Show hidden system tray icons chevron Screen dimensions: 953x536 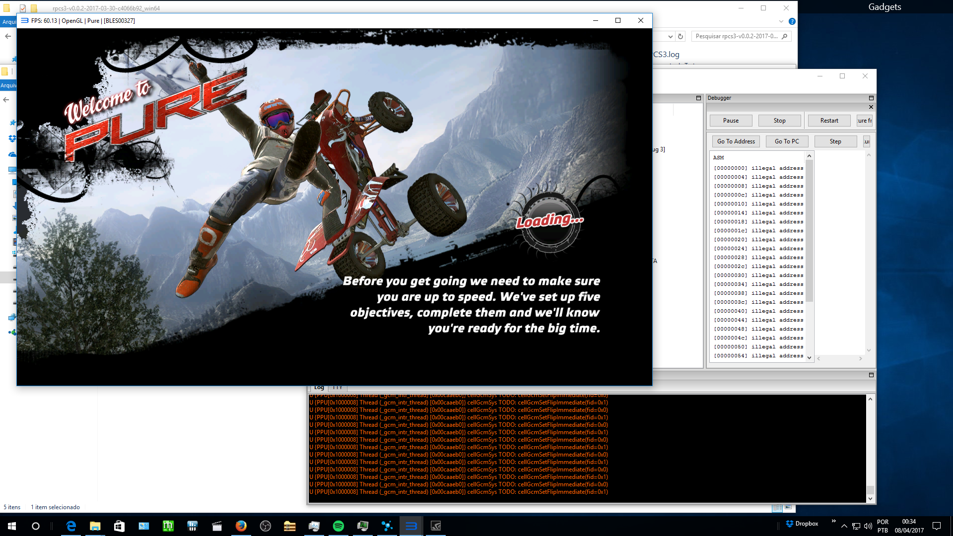click(x=844, y=526)
